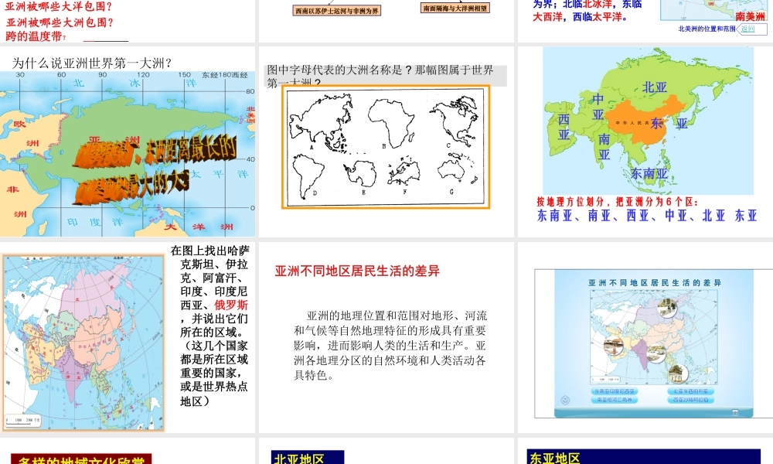Viewport: 773px width, 464px height.
Task: Click the 中亚 label on the regions map
Action: click(x=598, y=107)
